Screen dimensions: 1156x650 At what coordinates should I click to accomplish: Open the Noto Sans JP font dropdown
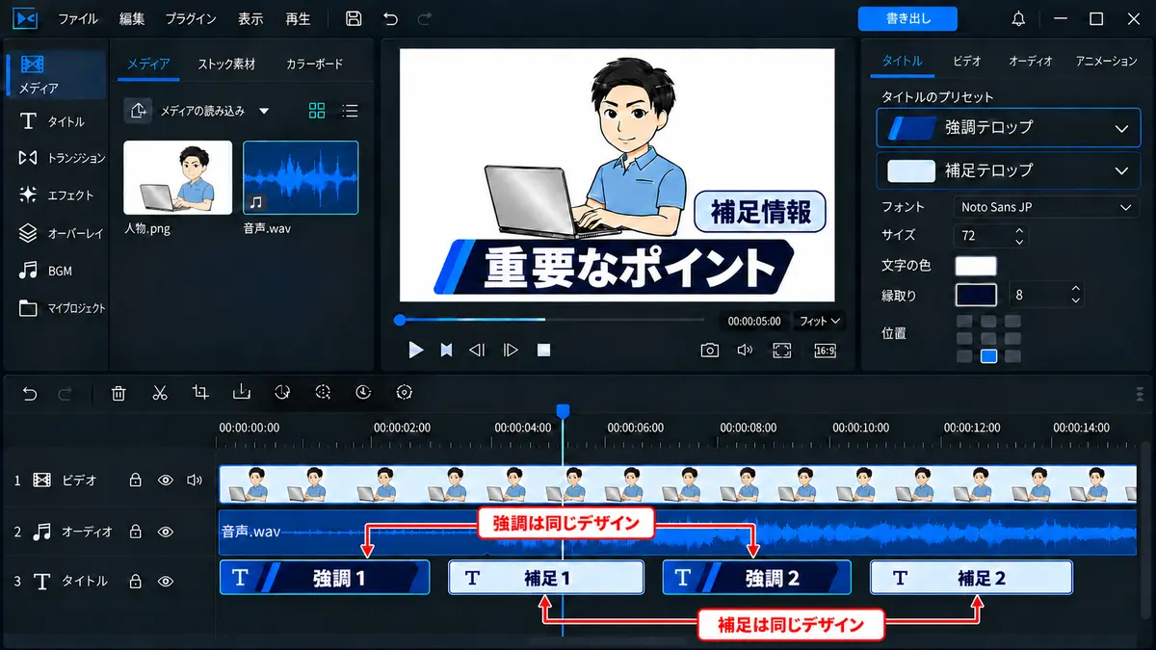click(1047, 207)
